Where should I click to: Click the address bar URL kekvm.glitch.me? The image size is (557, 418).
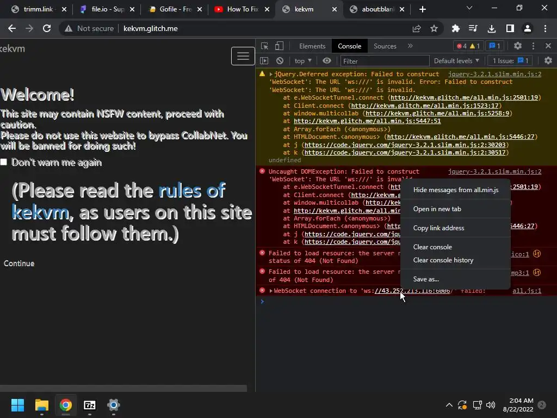point(151,28)
